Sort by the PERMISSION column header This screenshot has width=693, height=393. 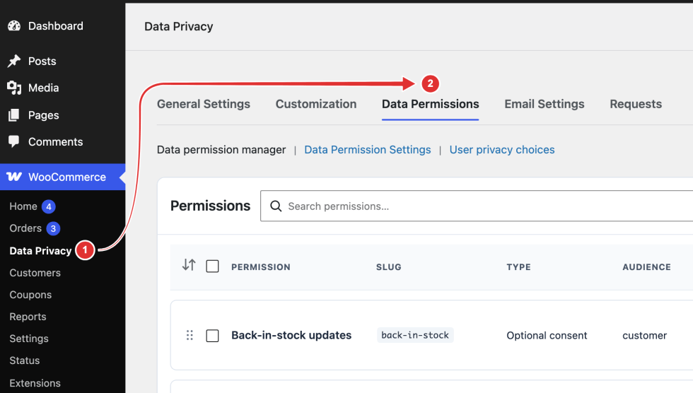[x=261, y=267]
